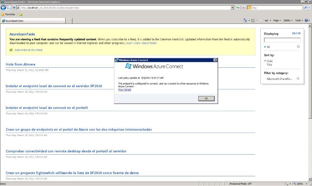Click the Windows Azure Connect title bar icon
This screenshot has width=312, height=186.
click(x=117, y=60)
